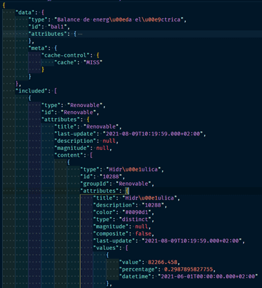
Task: Click the null value of "description"
Action: pyautogui.click(x=109, y=141)
